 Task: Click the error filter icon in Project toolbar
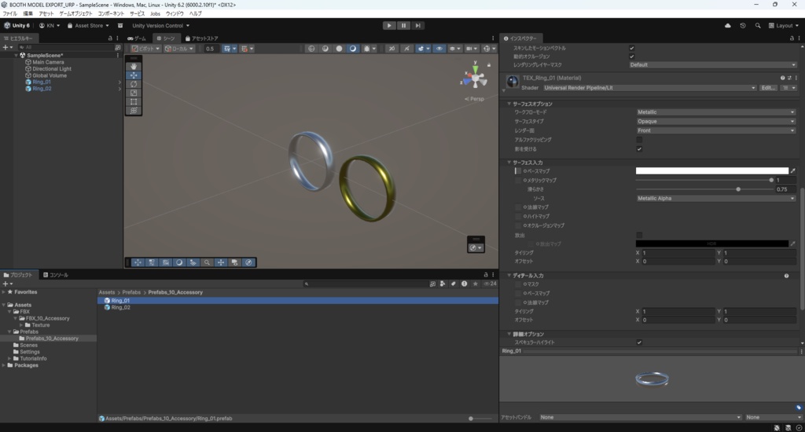coord(464,284)
